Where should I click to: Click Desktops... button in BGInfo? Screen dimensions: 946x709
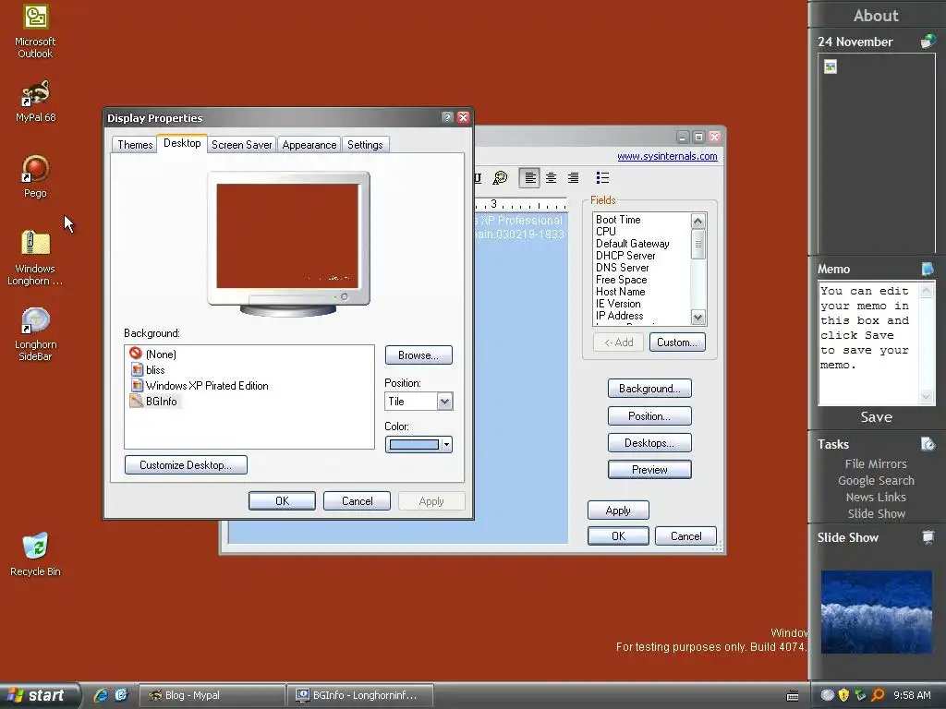point(649,442)
